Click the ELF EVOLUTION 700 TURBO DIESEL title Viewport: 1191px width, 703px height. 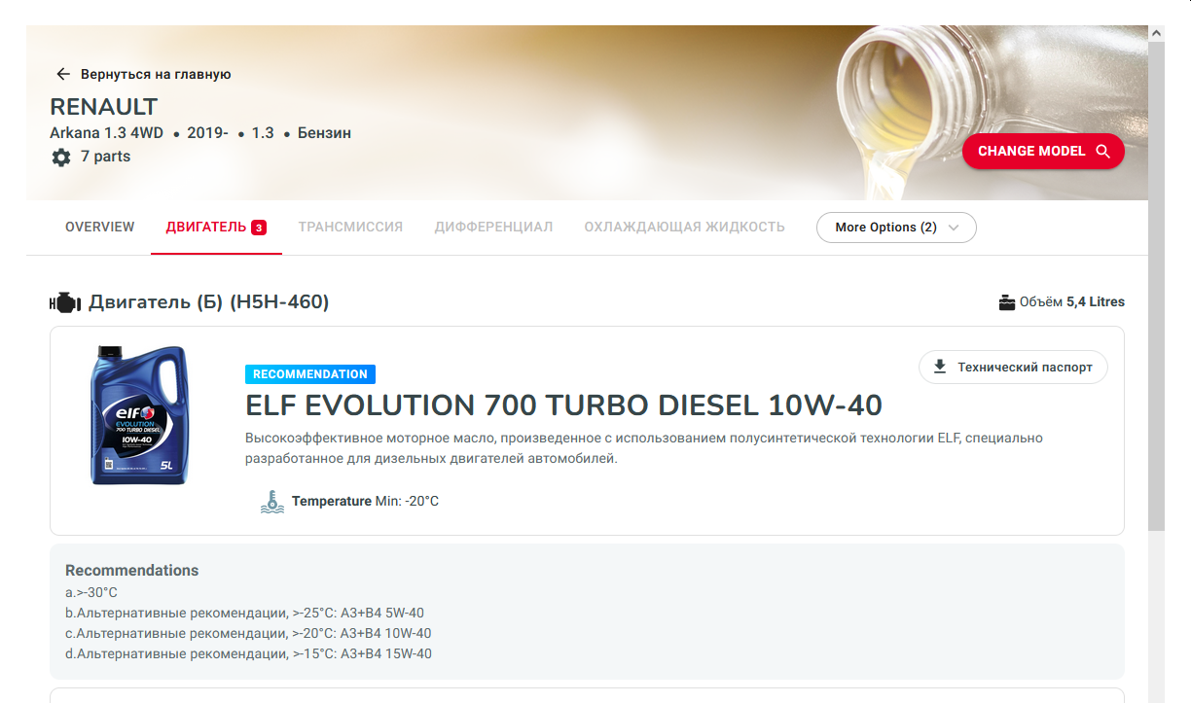click(564, 404)
